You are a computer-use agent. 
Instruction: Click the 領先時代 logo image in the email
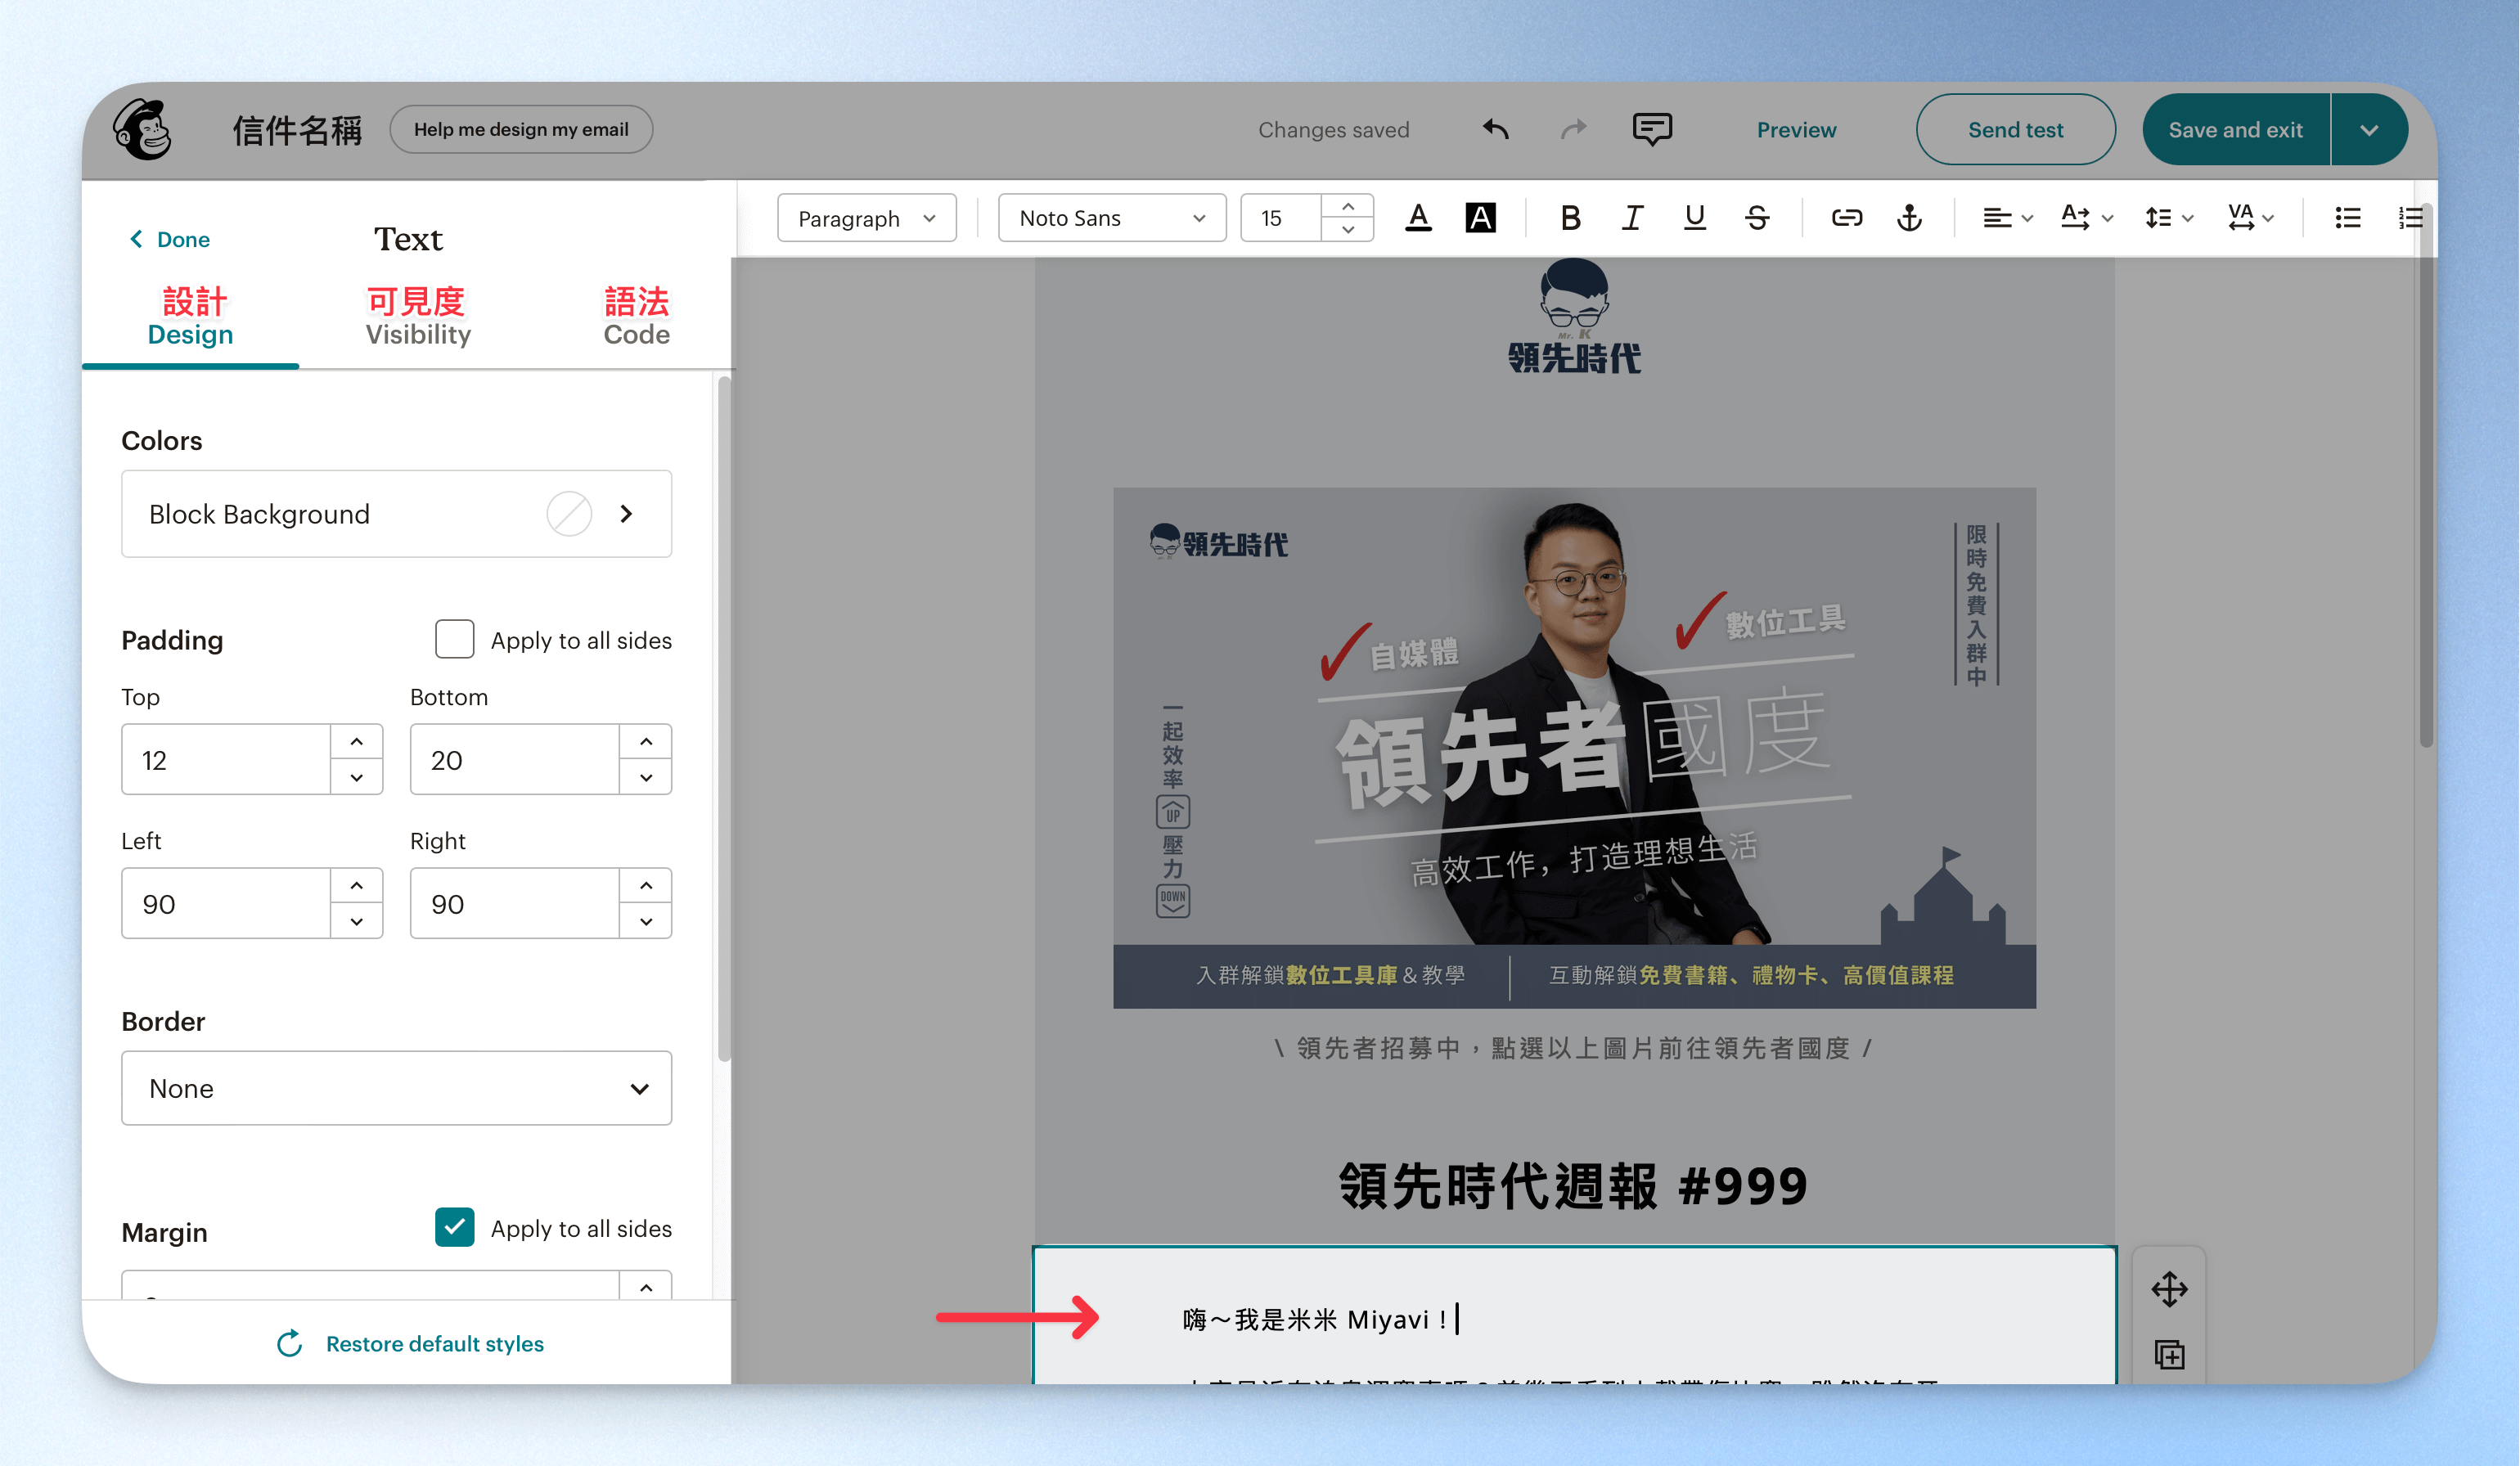coord(1574,317)
